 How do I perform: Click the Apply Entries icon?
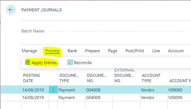coord(27,62)
